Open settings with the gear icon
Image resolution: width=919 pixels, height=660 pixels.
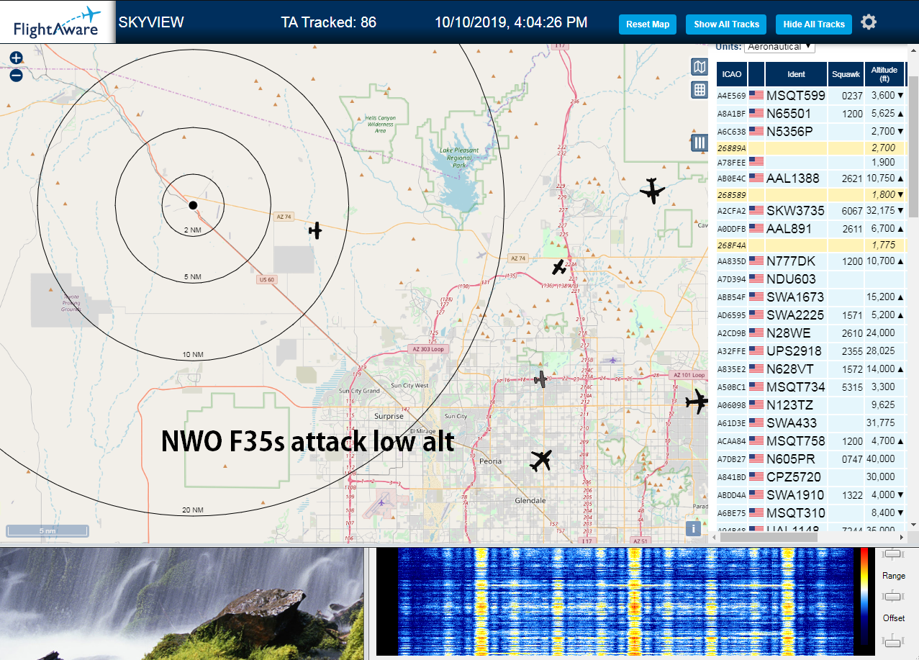[869, 22]
